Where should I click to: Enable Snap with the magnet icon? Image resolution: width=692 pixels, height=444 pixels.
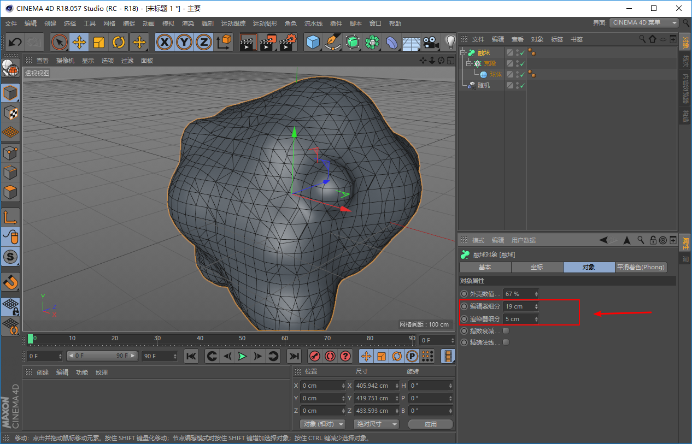click(11, 282)
